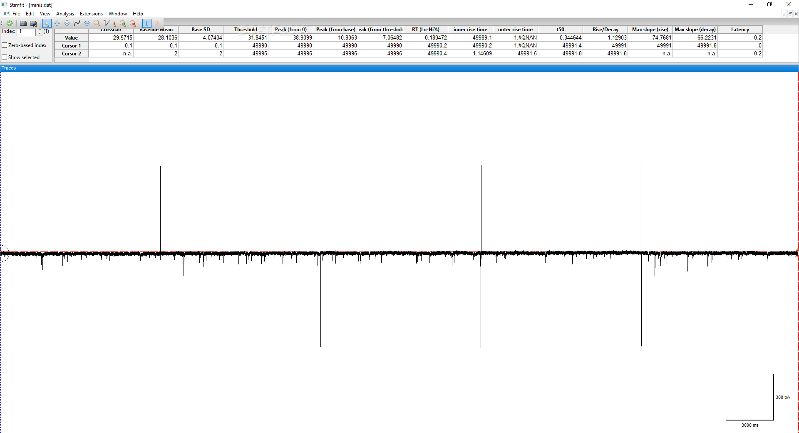Screen dimensions: 799x433
Task: Click the 1.14609 cell in Cursor 2 row
Action: [470, 54]
